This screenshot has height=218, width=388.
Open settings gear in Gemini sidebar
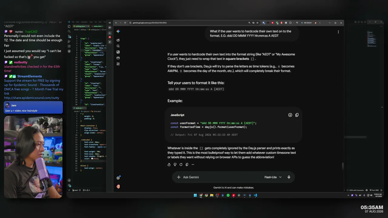118,178
